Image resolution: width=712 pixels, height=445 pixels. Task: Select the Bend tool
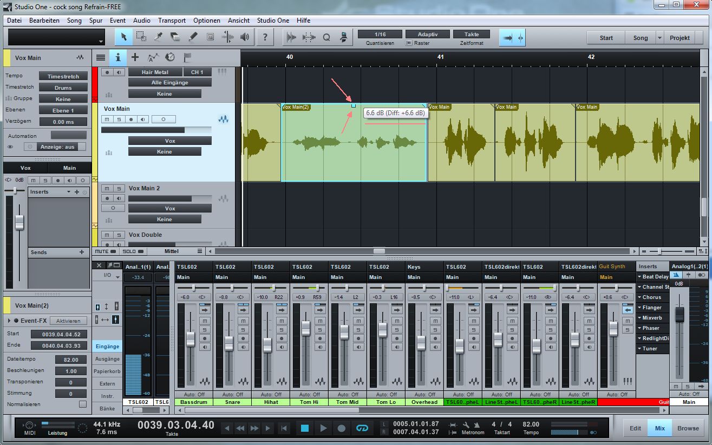[x=227, y=37]
